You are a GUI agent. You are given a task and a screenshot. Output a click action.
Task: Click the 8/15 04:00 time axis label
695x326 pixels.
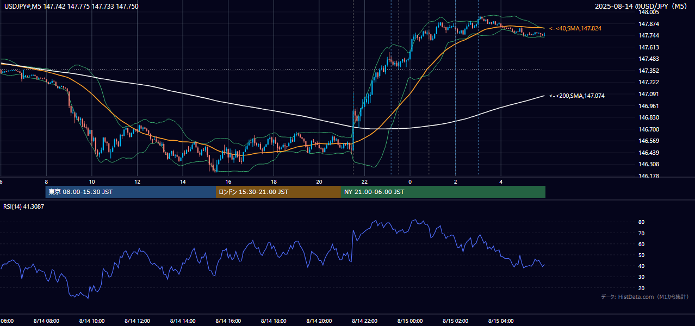click(x=501, y=321)
